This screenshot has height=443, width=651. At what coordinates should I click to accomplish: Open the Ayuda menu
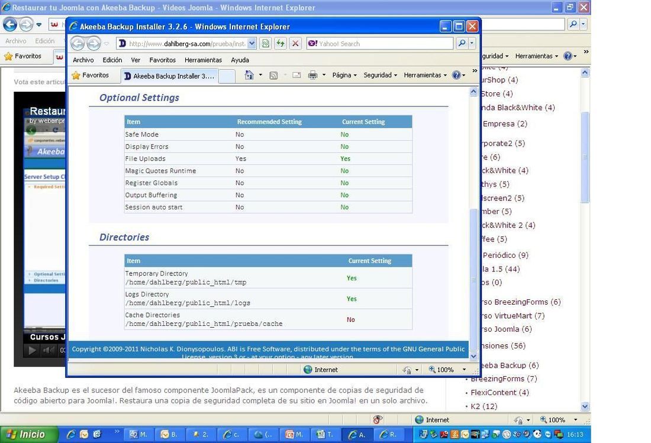[240, 60]
